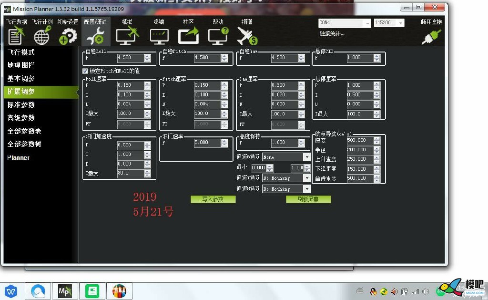Screen dimensions: 488x300
Task: Open the 115200 baud rate dropdown
Action: tap(401, 23)
